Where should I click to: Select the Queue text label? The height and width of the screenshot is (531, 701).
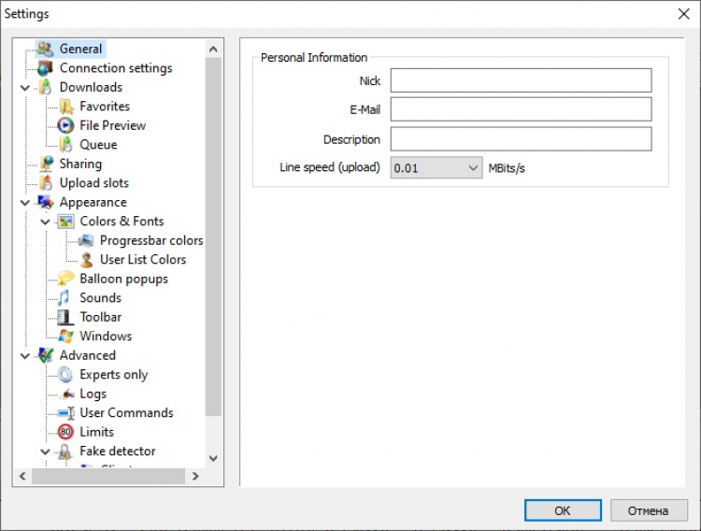point(98,145)
